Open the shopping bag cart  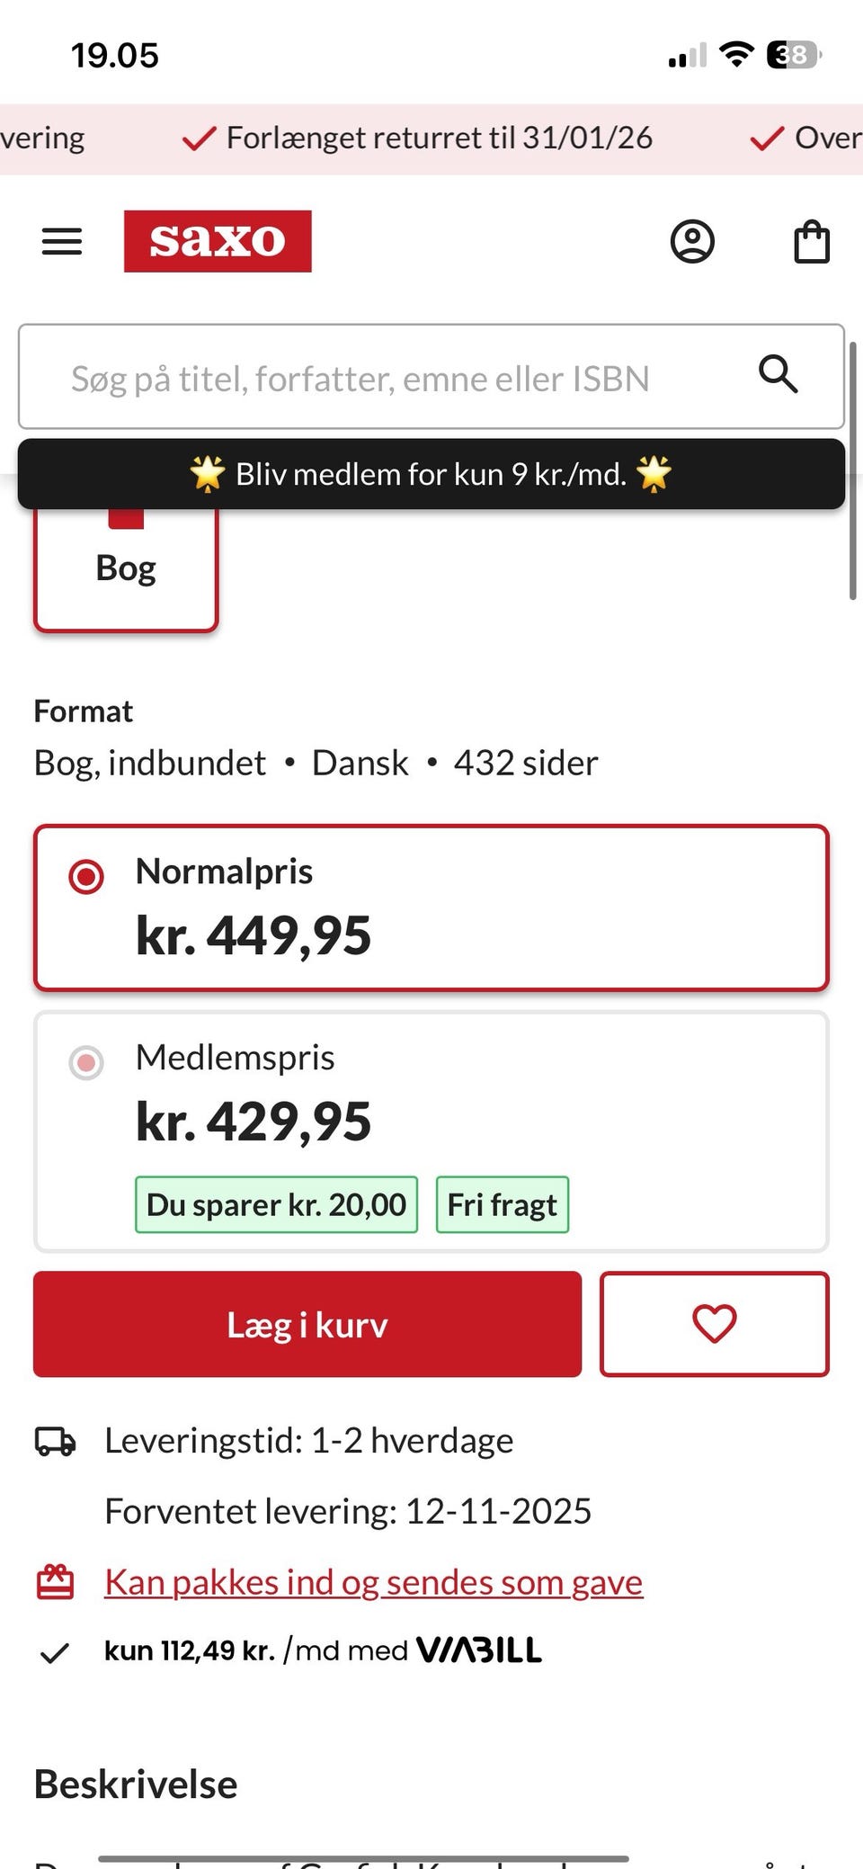[x=812, y=242]
